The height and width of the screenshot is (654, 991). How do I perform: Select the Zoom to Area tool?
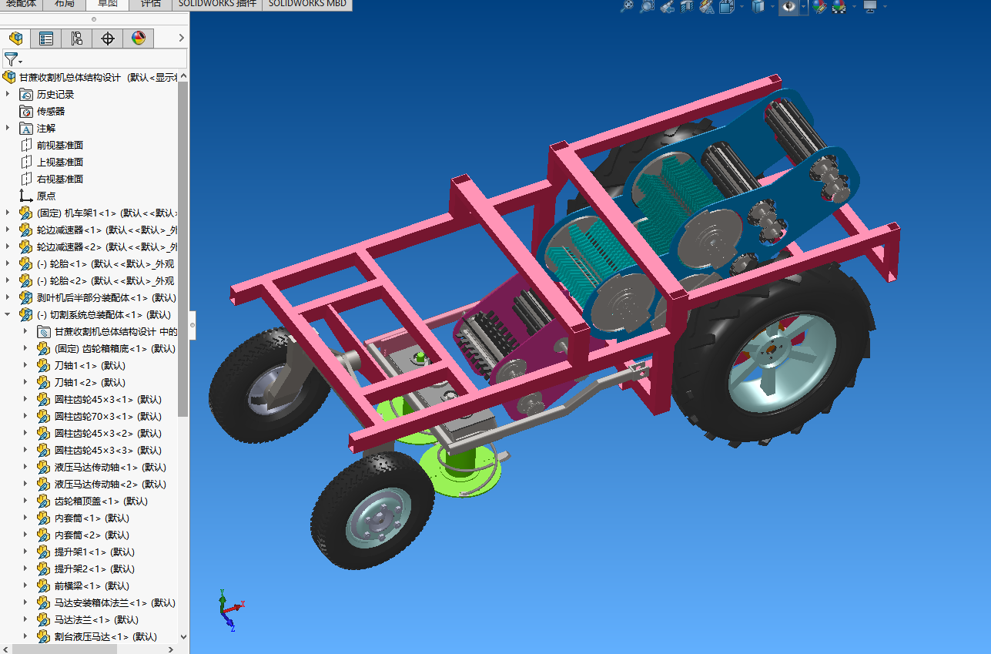(648, 6)
